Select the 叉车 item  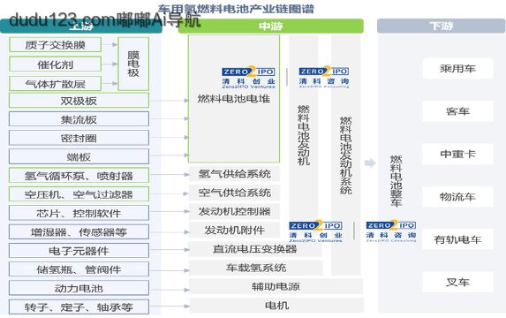point(457,282)
